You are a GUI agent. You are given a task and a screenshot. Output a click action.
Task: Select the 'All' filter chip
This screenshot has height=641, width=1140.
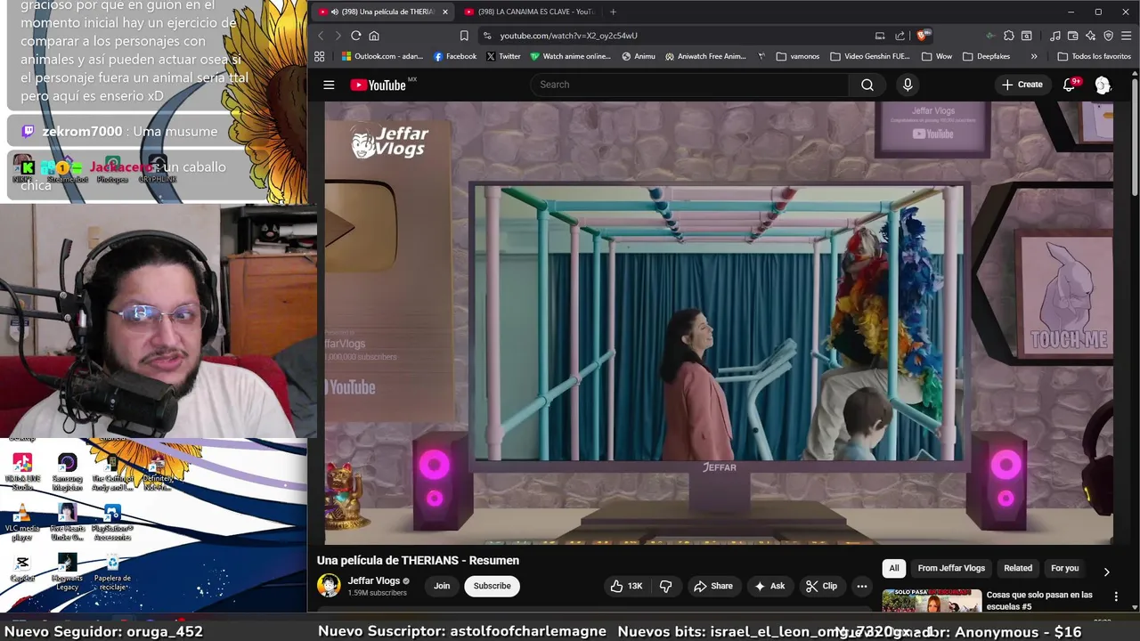coord(894,568)
